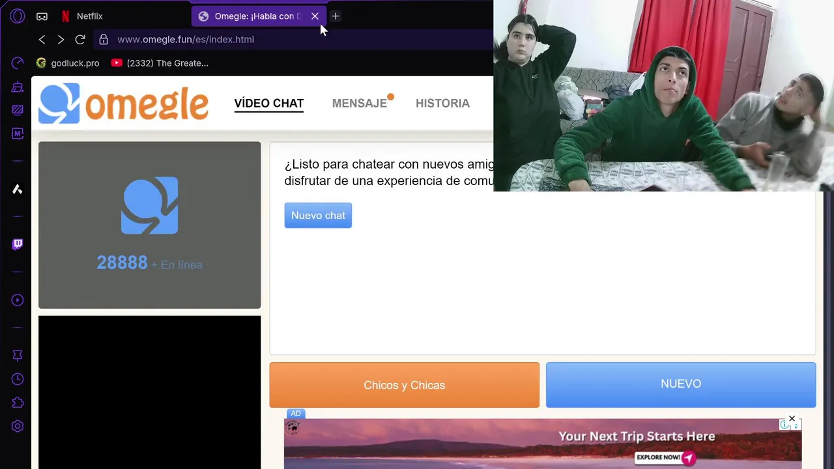The height and width of the screenshot is (469, 834).
Task: Switch to the Netflix tab
Action: click(82, 16)
